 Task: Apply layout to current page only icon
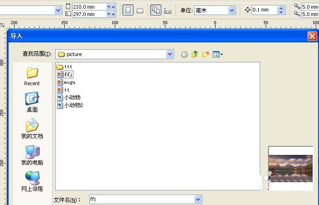click(x=168, y=10)
